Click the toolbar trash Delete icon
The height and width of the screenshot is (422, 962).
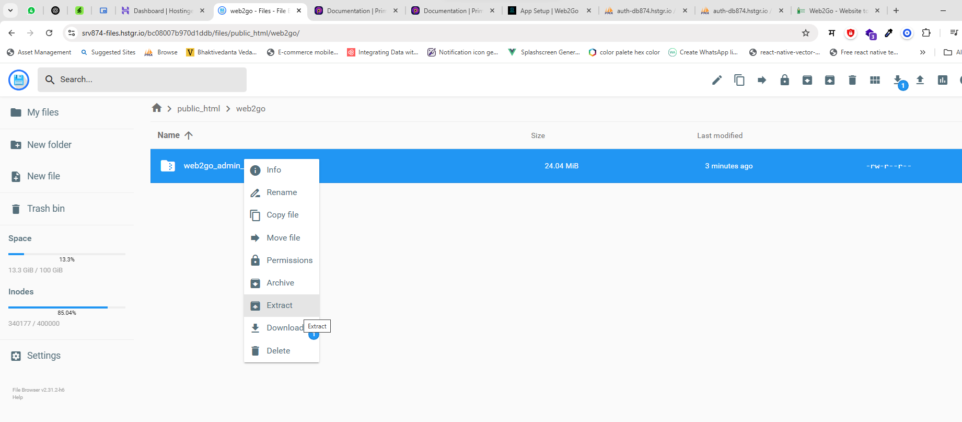pyautogui.click(x=852, y=80)
